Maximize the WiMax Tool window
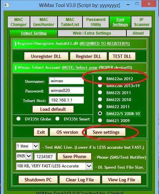Screen dimensions: 159x194 (x=137, y=4)
